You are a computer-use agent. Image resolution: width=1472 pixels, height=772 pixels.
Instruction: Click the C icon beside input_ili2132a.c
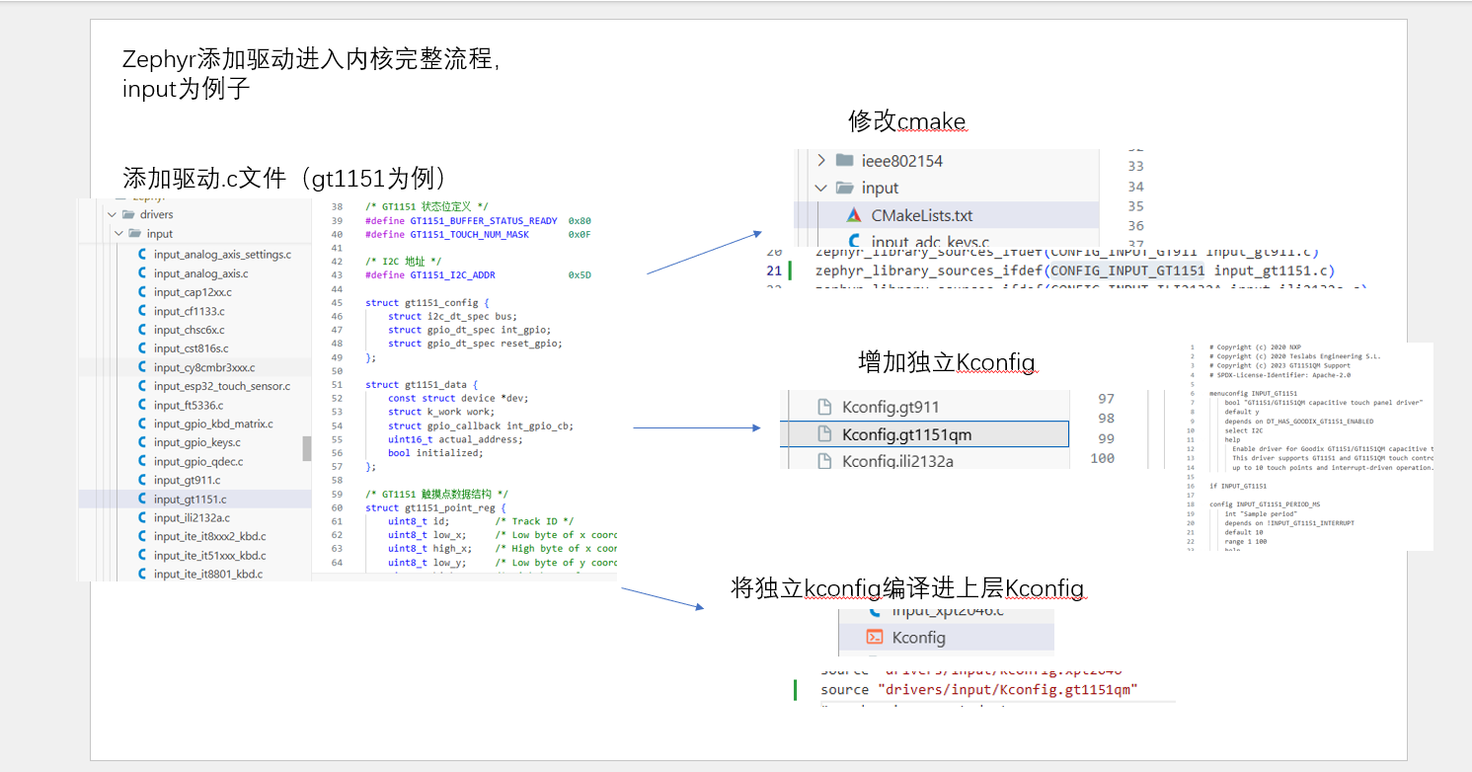(144, 517)
